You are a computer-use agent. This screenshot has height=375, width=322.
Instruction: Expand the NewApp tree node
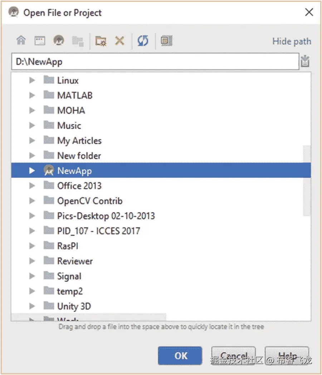[x=32, y=170]
